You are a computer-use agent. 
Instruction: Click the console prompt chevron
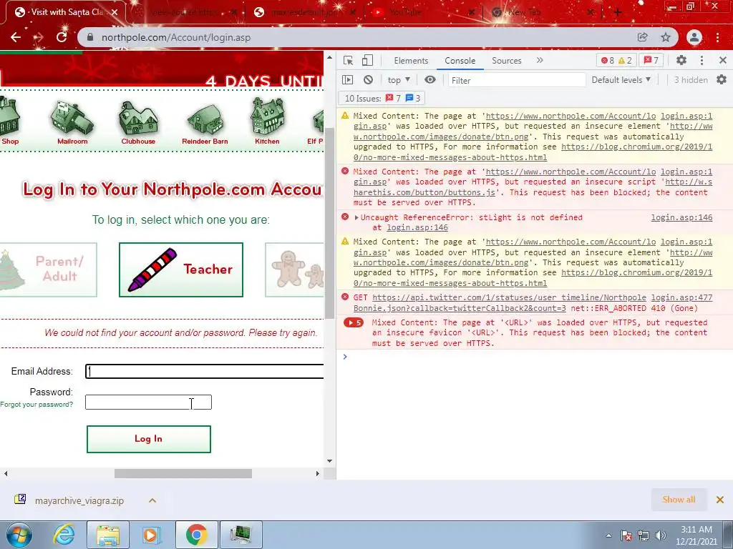345,357
